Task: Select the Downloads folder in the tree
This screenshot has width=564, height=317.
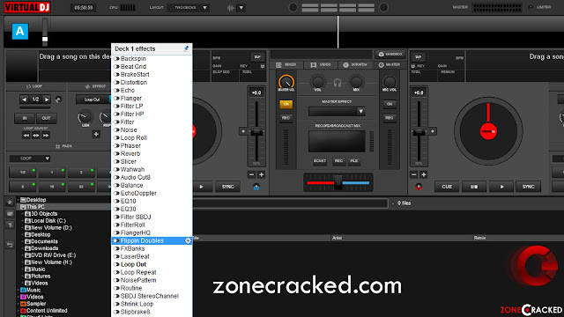Action: point(44,248)
